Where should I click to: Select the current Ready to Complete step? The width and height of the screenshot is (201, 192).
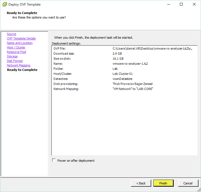coord(22,70)
